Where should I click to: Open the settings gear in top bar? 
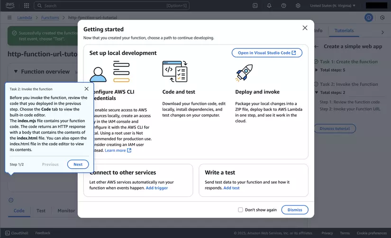pyautogui.click(x=298, y=6)
